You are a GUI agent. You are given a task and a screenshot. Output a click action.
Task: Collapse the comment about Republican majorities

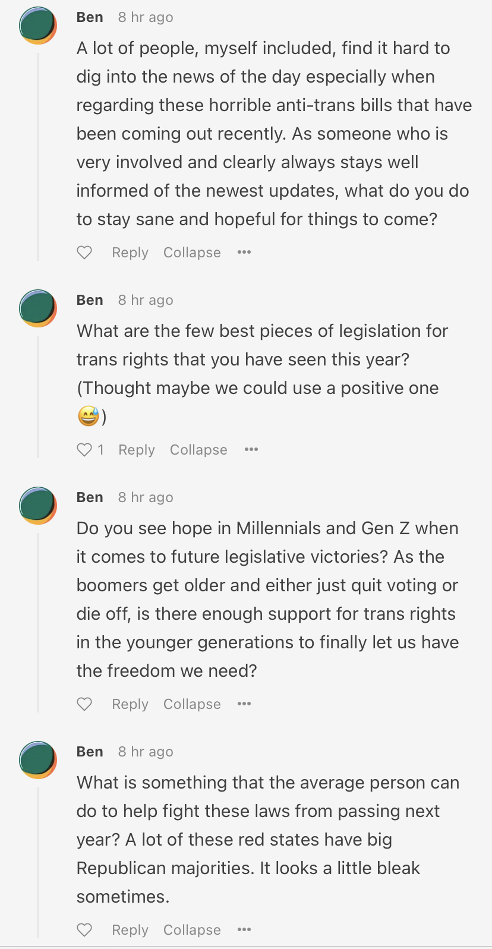tap(192, 930)
